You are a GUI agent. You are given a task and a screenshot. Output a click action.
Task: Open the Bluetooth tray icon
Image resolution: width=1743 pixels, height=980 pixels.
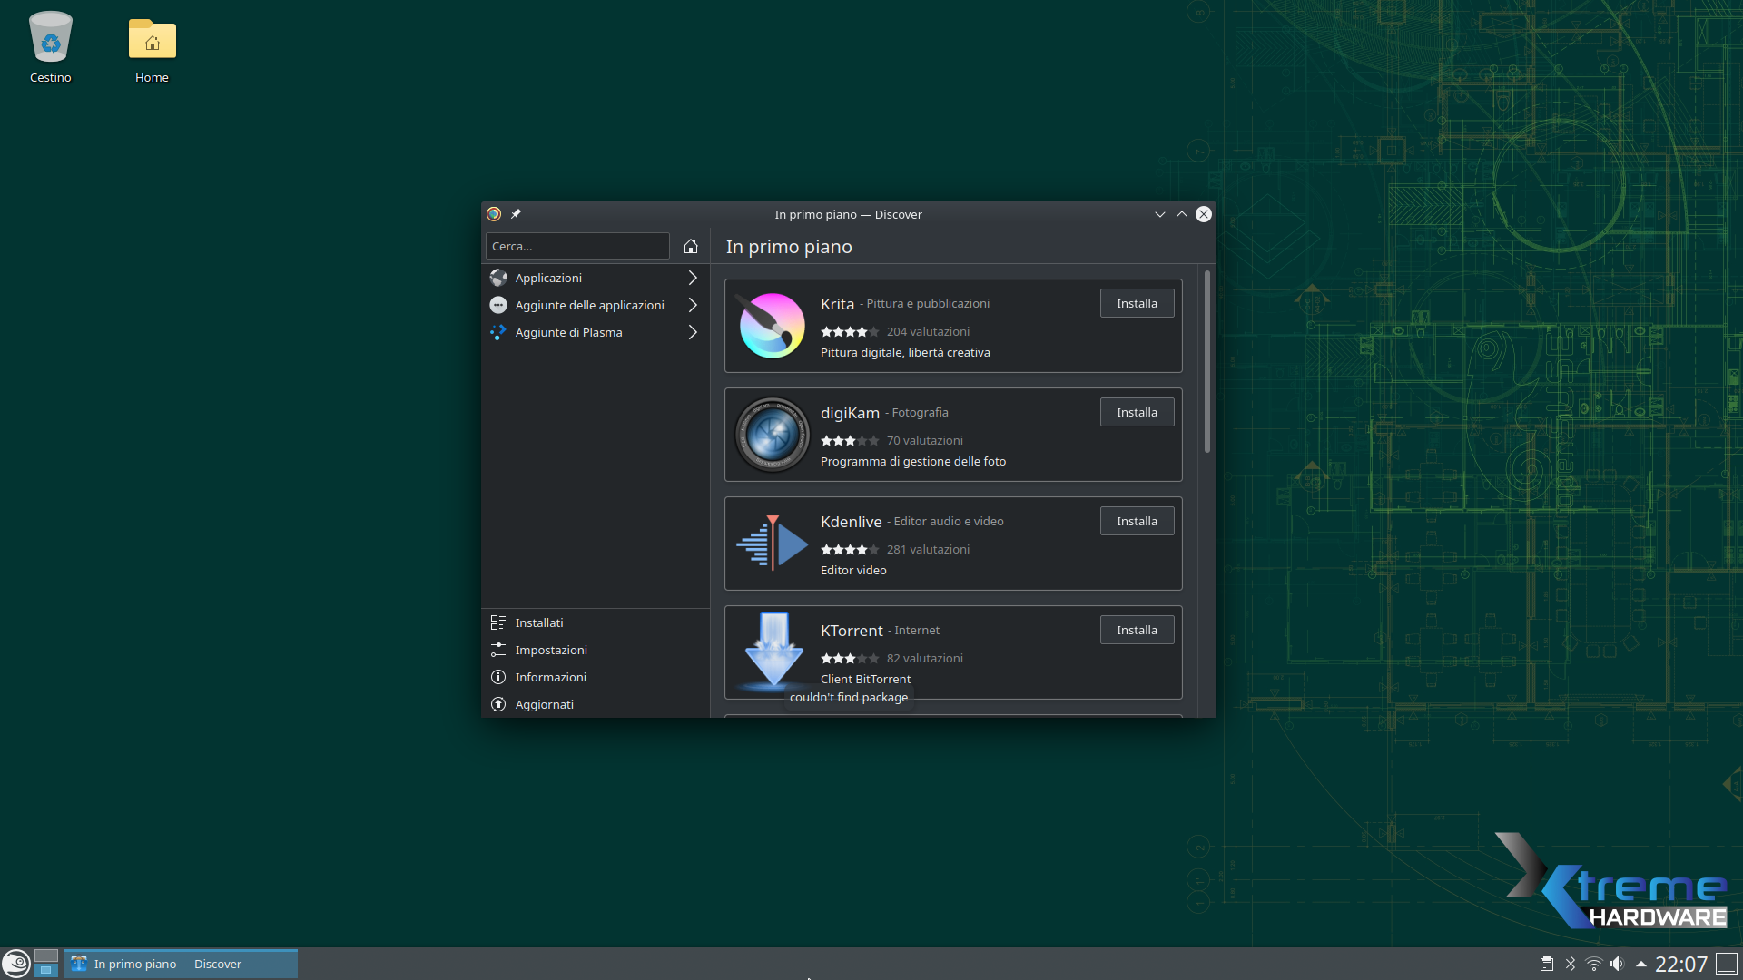click(1571, 964)
